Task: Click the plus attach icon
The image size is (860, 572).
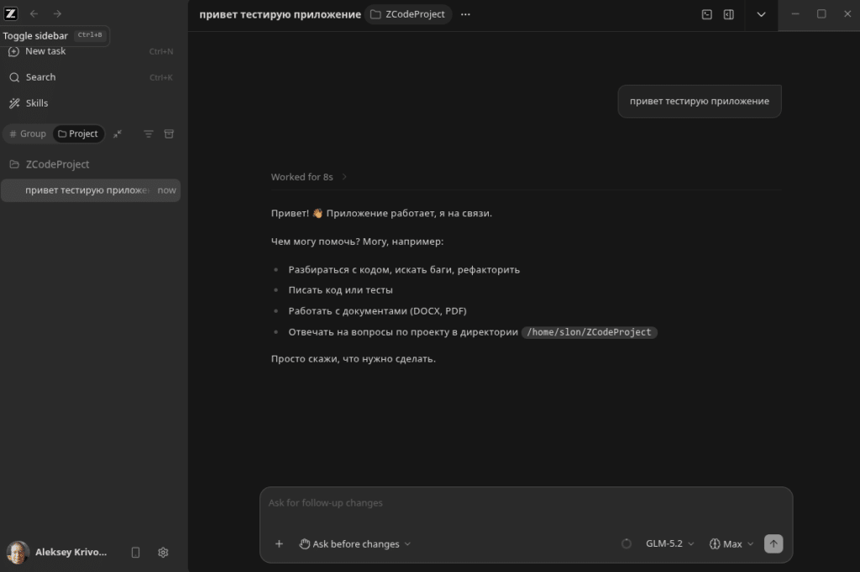Action: pyautogui.click(x=279, y=543)
